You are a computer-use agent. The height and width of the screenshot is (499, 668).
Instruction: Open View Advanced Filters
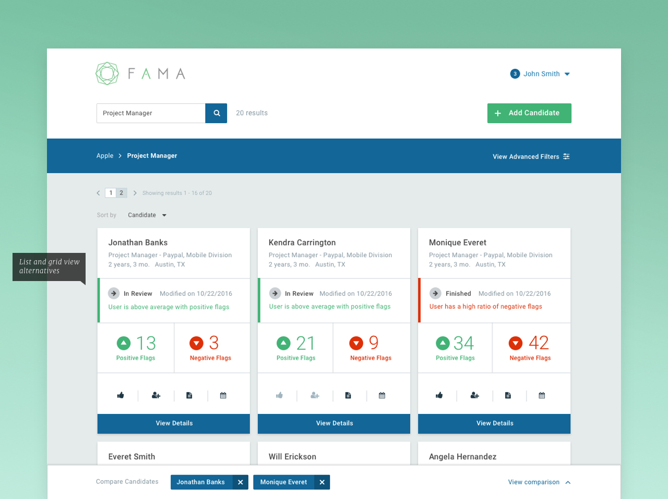point(531,156)
